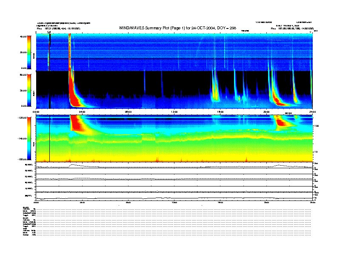This screenshot has width=337, height=260.
Task: Click the 24:00 label below RAD1 panel
Action: pos(312,112)
